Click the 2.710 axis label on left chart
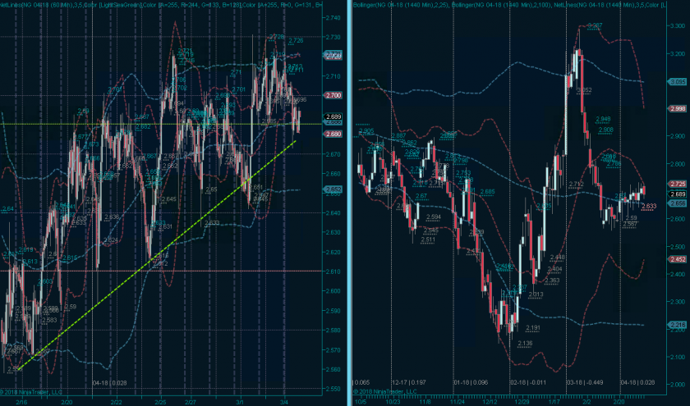690x406 pixels. pyautogui.click(x=333, y=76)
